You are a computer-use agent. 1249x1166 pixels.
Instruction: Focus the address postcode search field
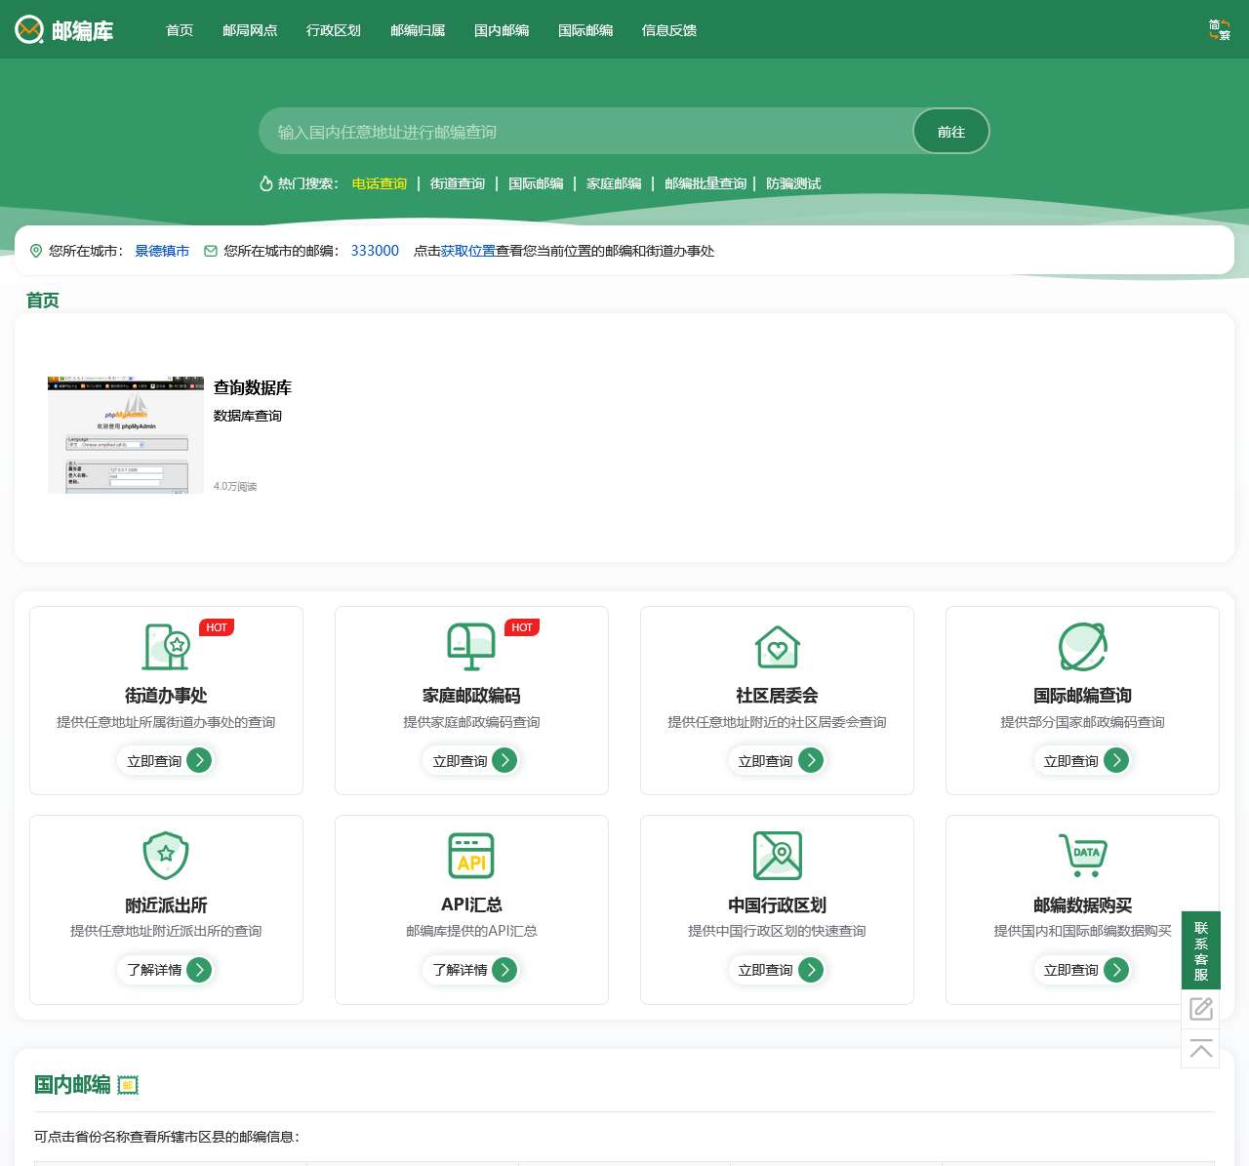point(585,132)
